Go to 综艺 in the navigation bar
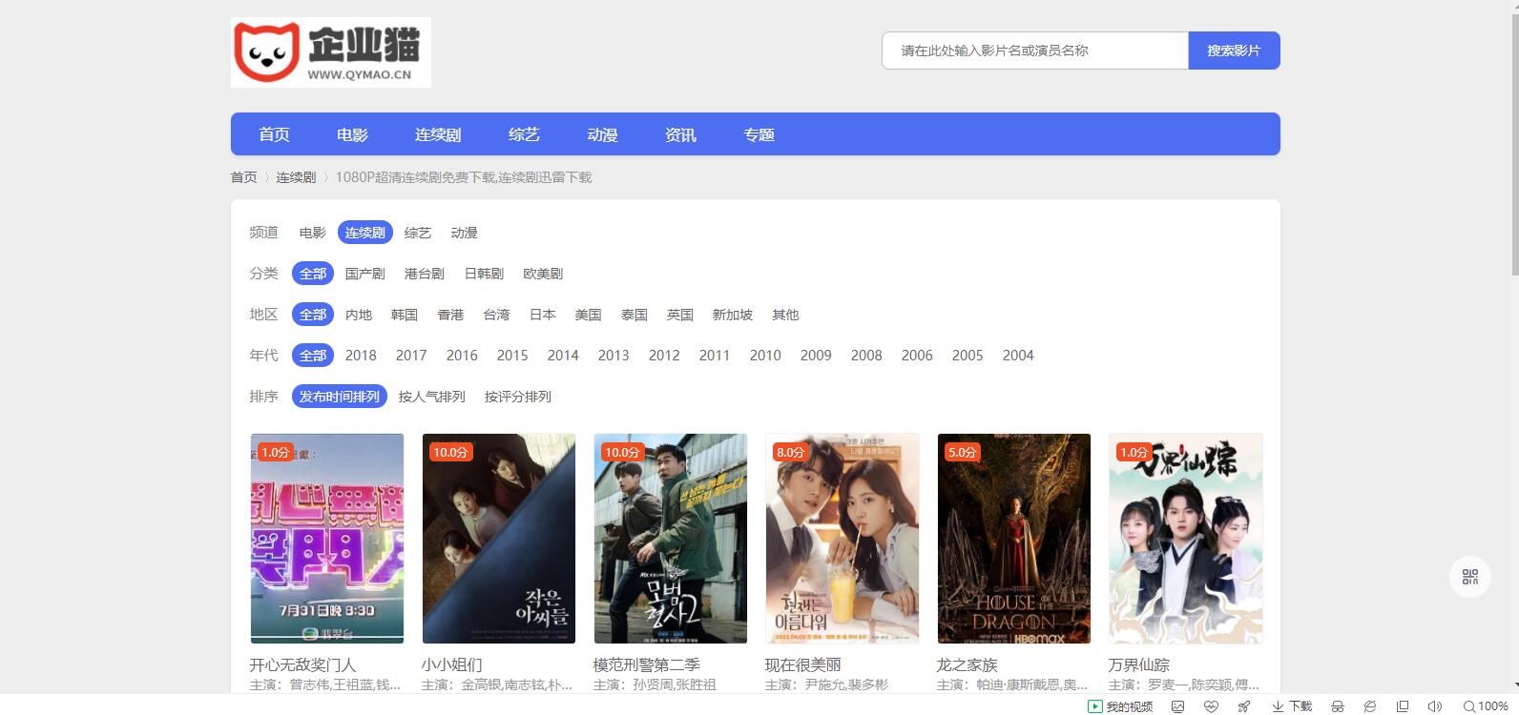The width and height of the screenshot is (1519, 715). [x=524, y=134]
